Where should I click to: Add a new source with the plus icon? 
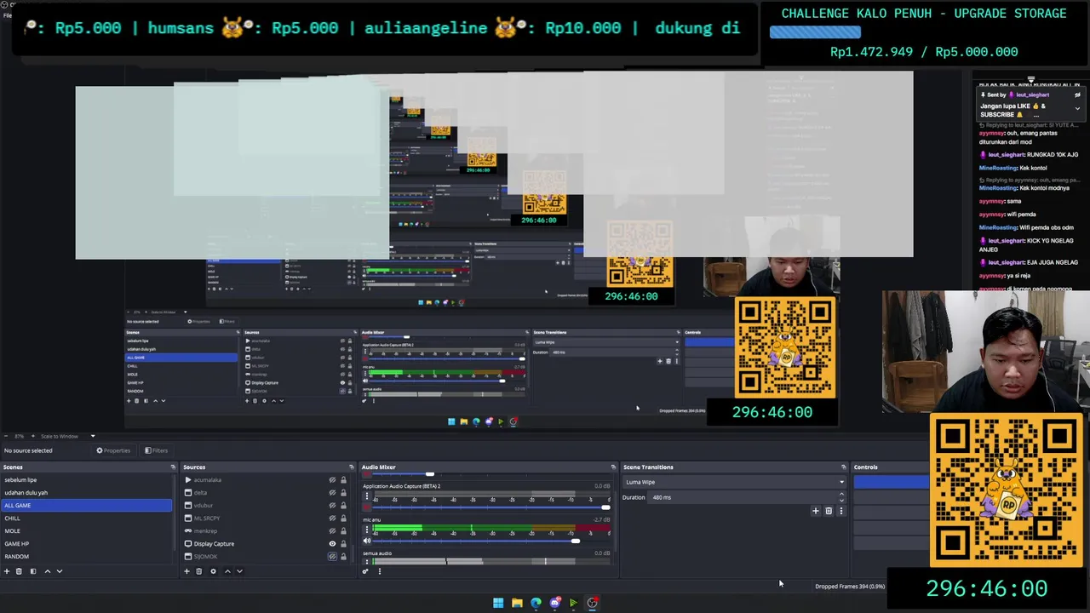coord(186,571)
